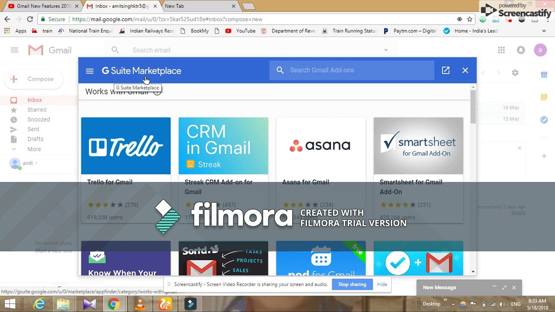The width and height of the screenshot is (555, 312).
Task: Bookmark this page star icon
Action: pos(470,19)
